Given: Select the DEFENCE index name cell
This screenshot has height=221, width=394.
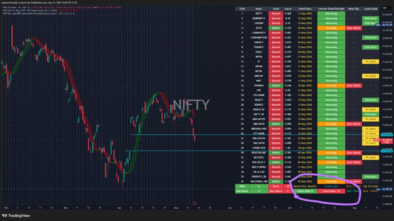Looking at the screenshot, I should [x=259, y=157].
